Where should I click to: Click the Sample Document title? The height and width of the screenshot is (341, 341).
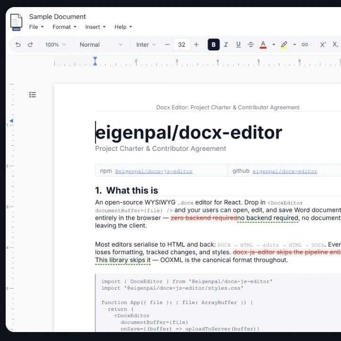click(x=58, y=17)
